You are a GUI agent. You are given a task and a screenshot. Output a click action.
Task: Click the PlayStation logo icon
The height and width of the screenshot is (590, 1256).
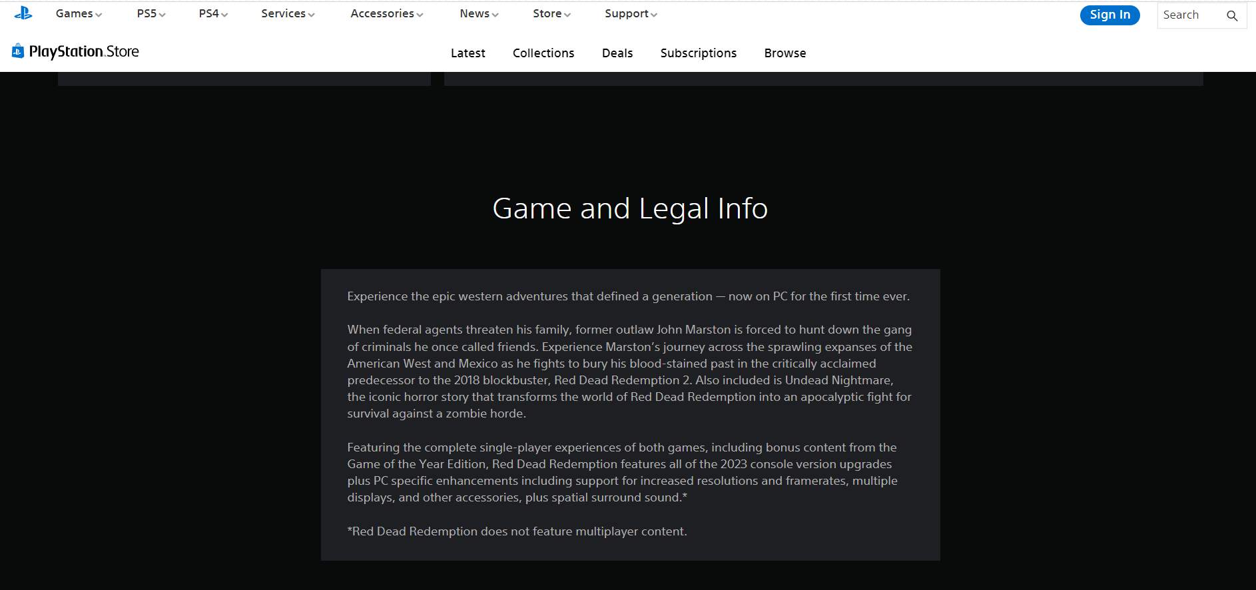click(x=23, y=13)
